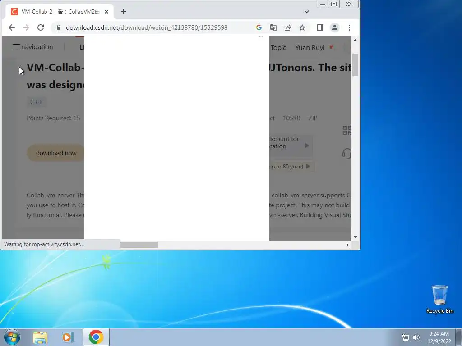462x346 pixels.
Task: Click the Show desktop strip
Action: (459, 337)
